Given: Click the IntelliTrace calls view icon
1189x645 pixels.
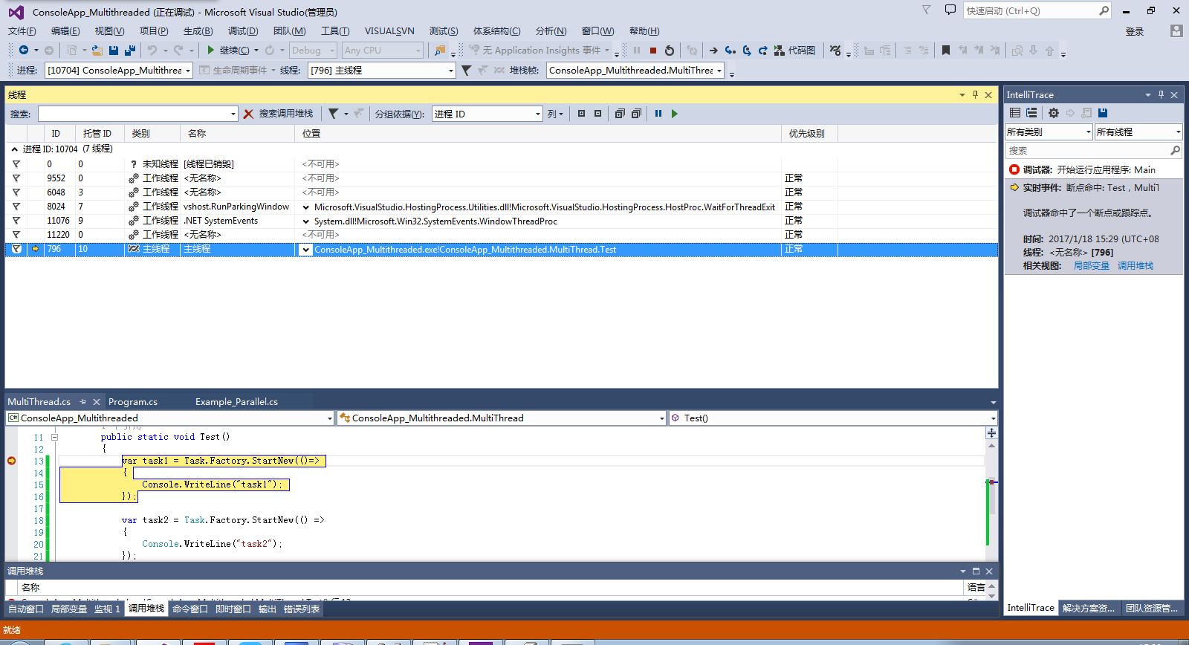Looking at the screenshot, I should point(1031,113).
